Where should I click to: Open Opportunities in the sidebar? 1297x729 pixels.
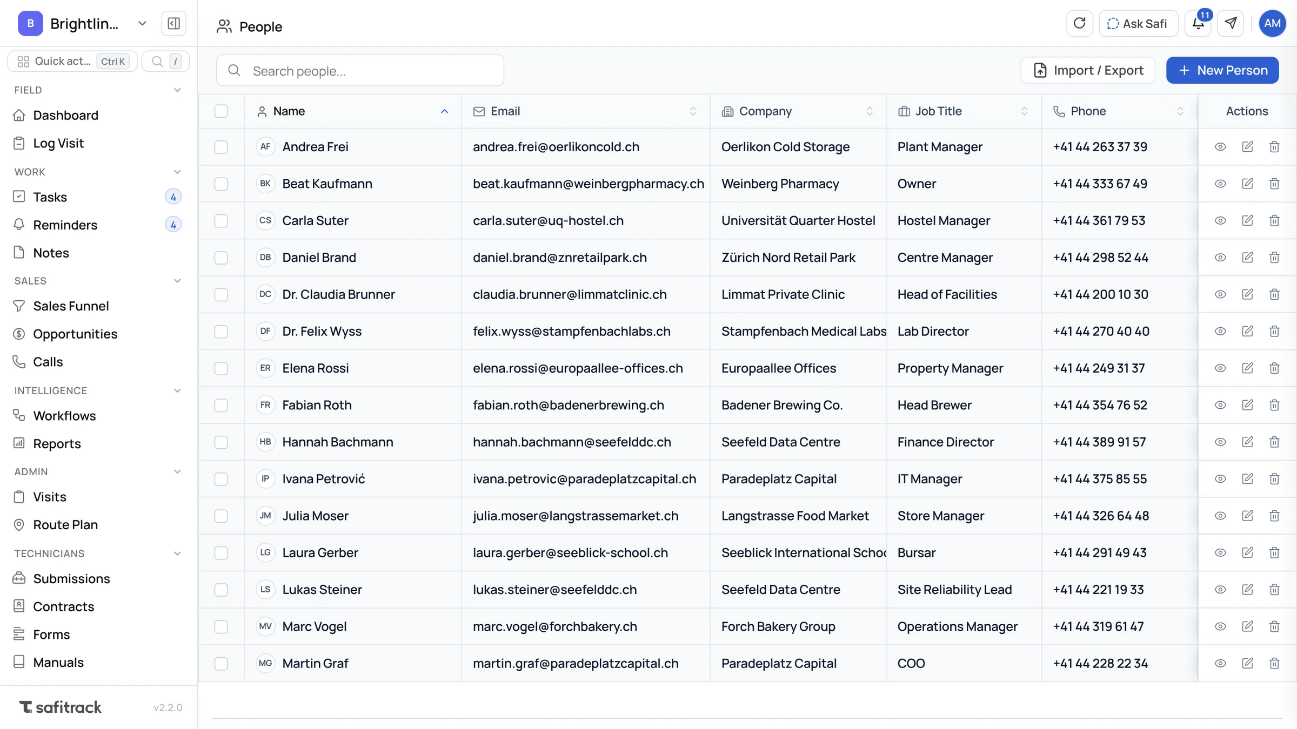[75, 334]
